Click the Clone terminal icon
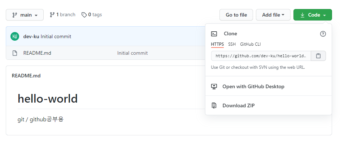 [214, 34]
